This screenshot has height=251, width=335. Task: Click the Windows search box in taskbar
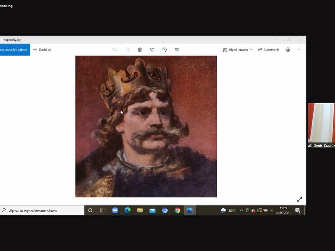pyautogui.click(x=42, y=211)
